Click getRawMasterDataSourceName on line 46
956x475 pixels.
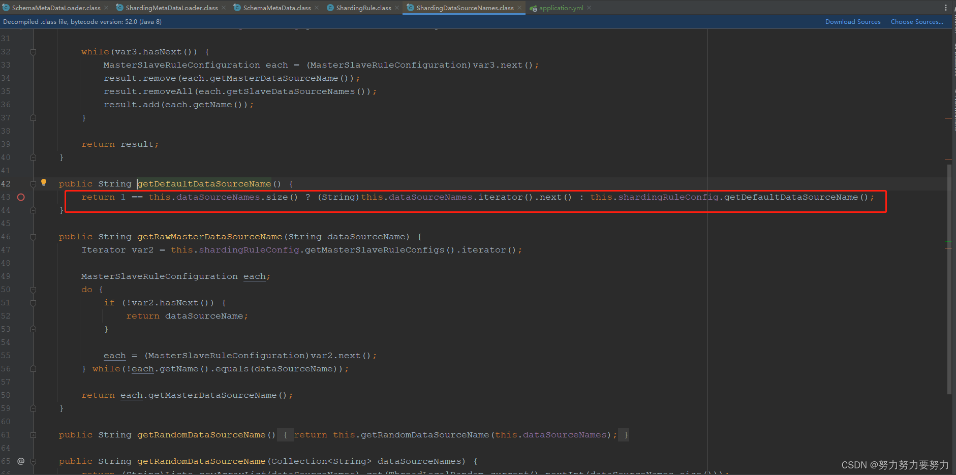click(x=209, y=237)
